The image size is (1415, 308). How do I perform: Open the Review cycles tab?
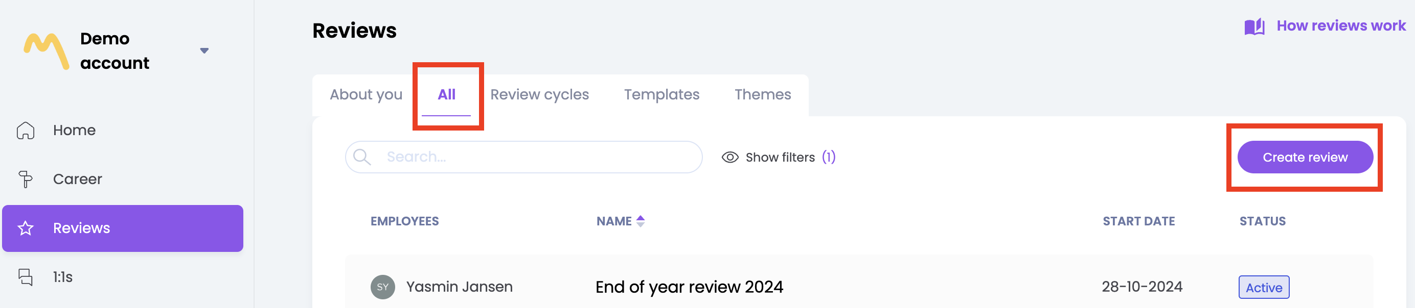click(x=539, y=95)
